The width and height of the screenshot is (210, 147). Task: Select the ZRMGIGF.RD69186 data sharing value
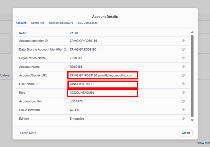[83, 49]
